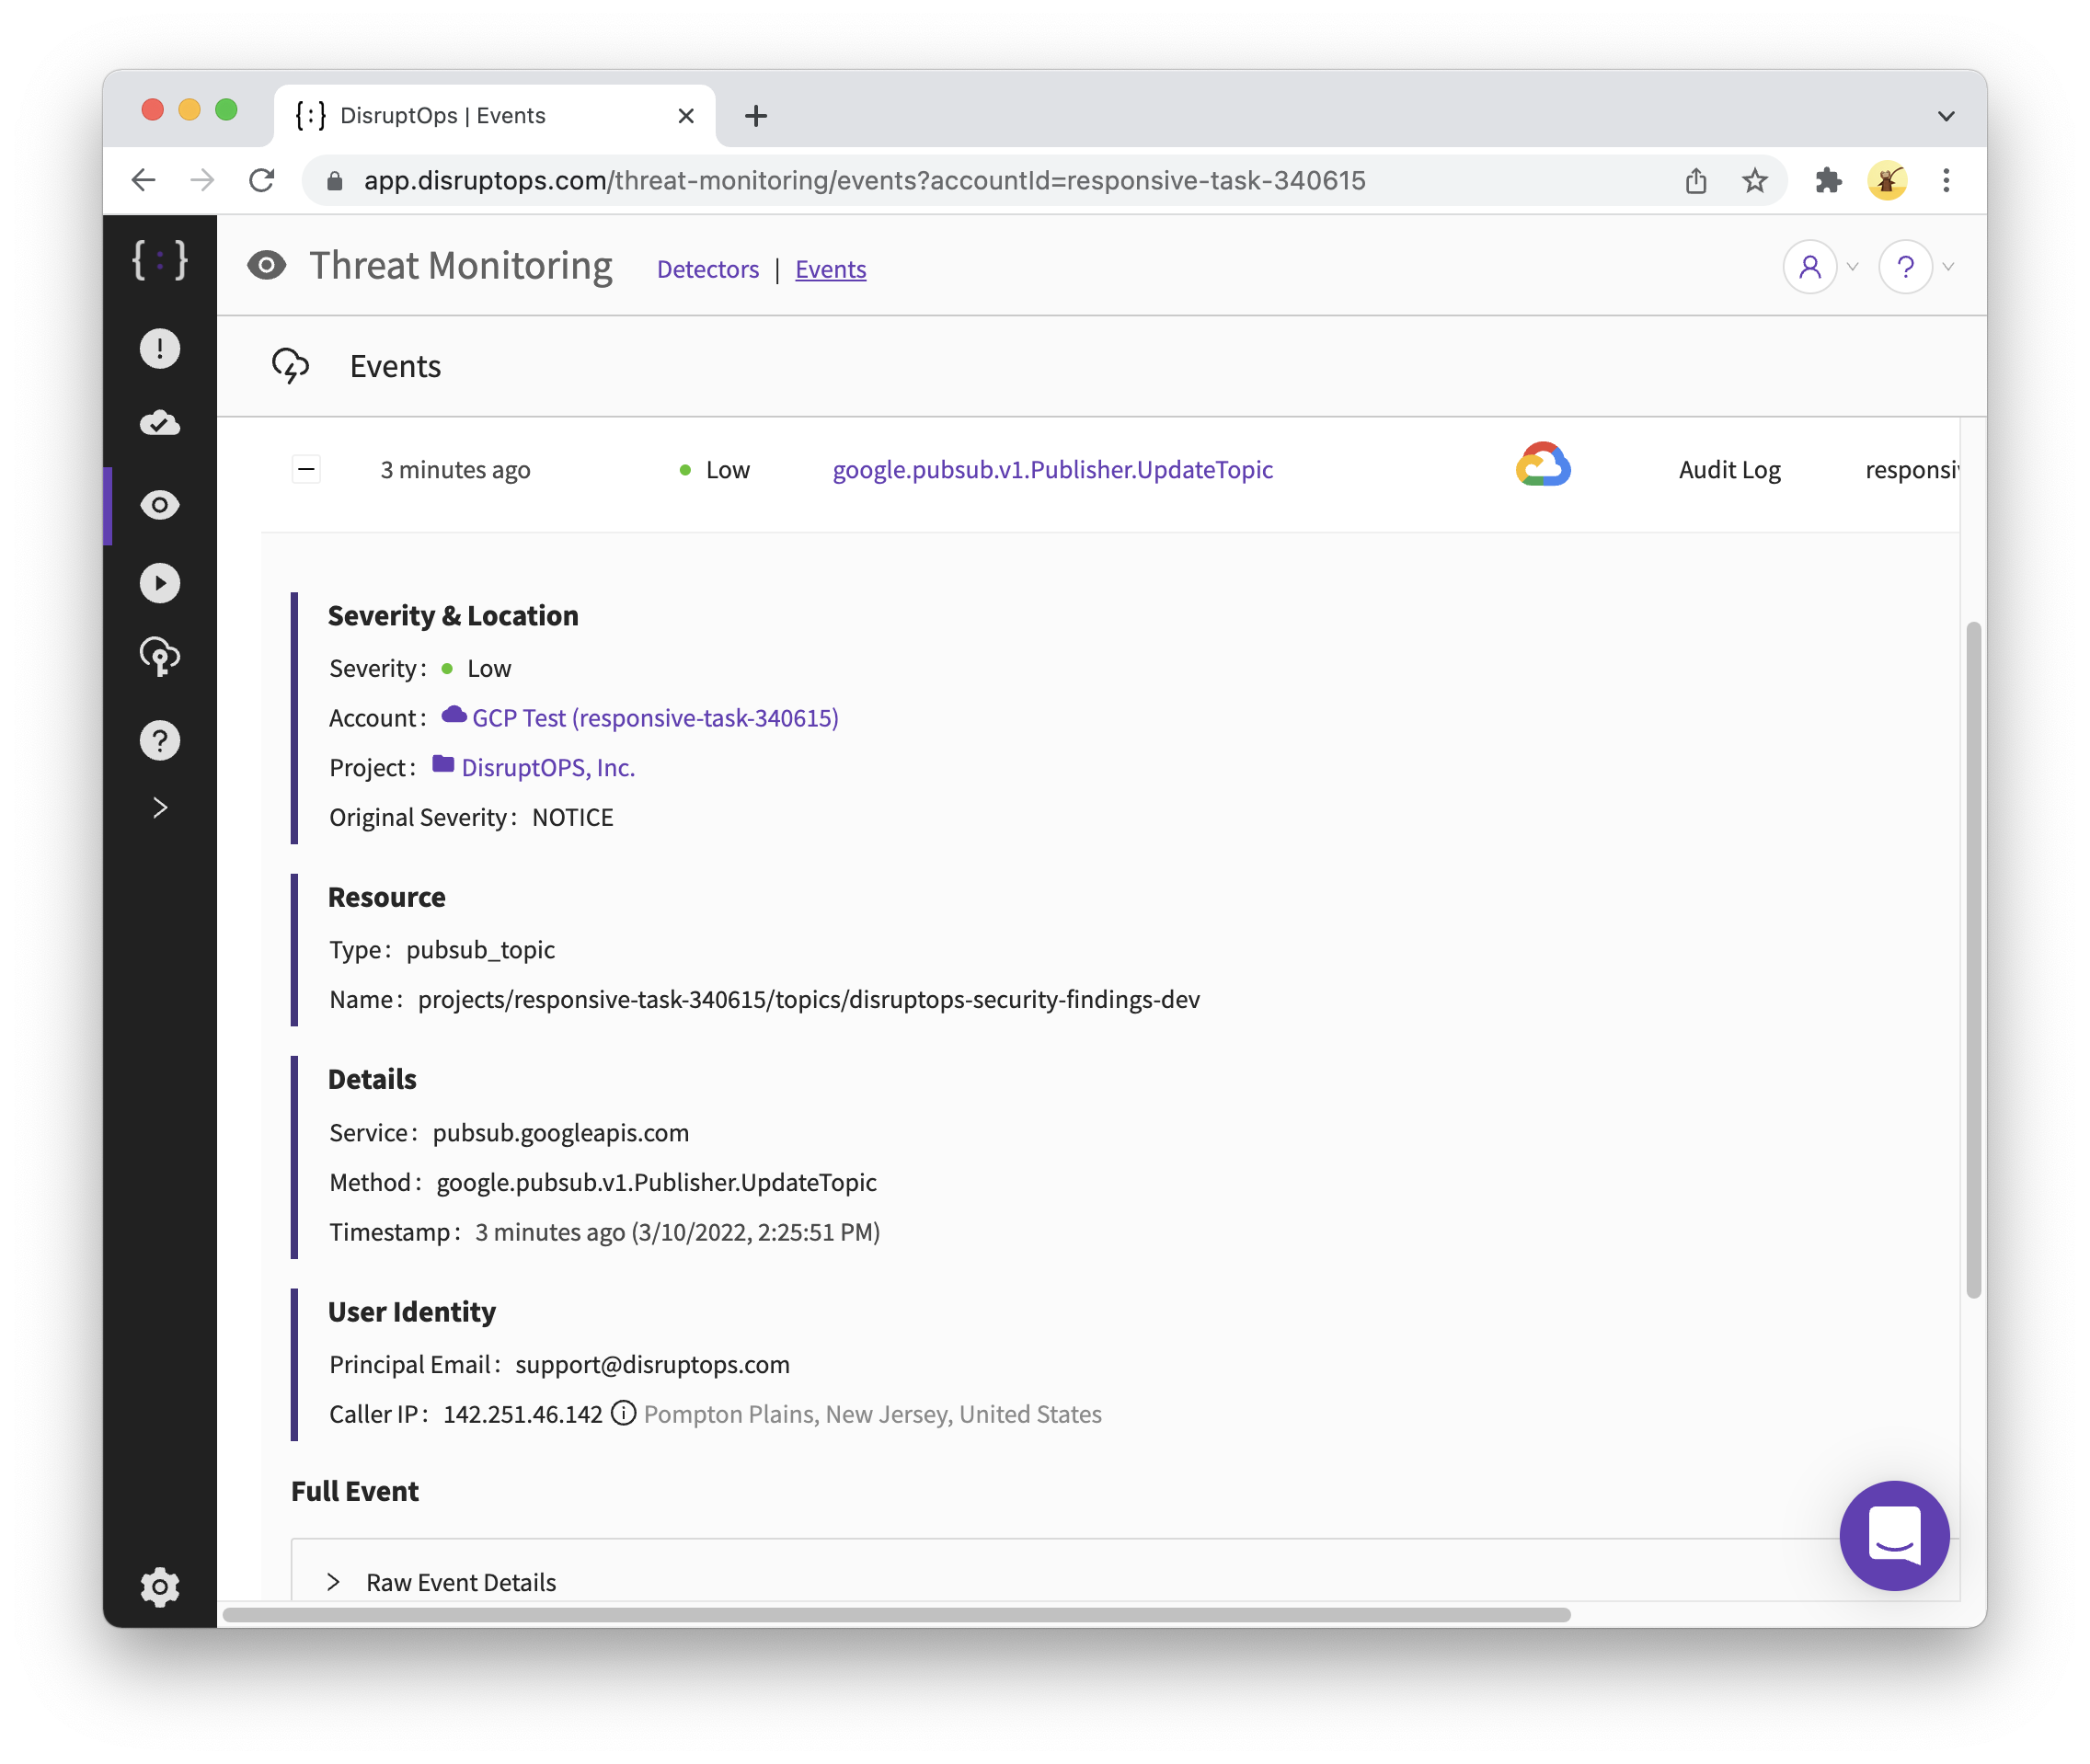The height and width of the screenshot is (1764, 2090).
Task: Open tab search dropdown arrow
Action: pos(1946,116)
